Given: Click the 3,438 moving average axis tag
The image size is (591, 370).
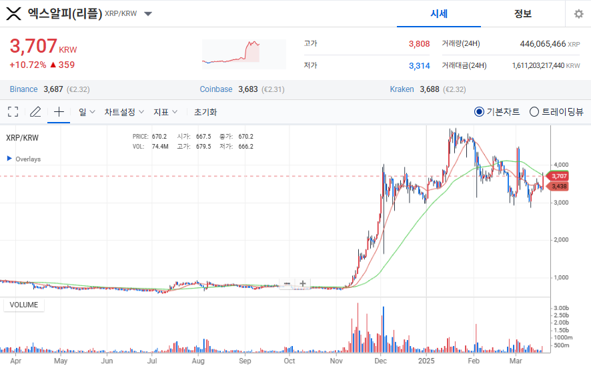Looking at the screenshot, I should pos(558,186).
